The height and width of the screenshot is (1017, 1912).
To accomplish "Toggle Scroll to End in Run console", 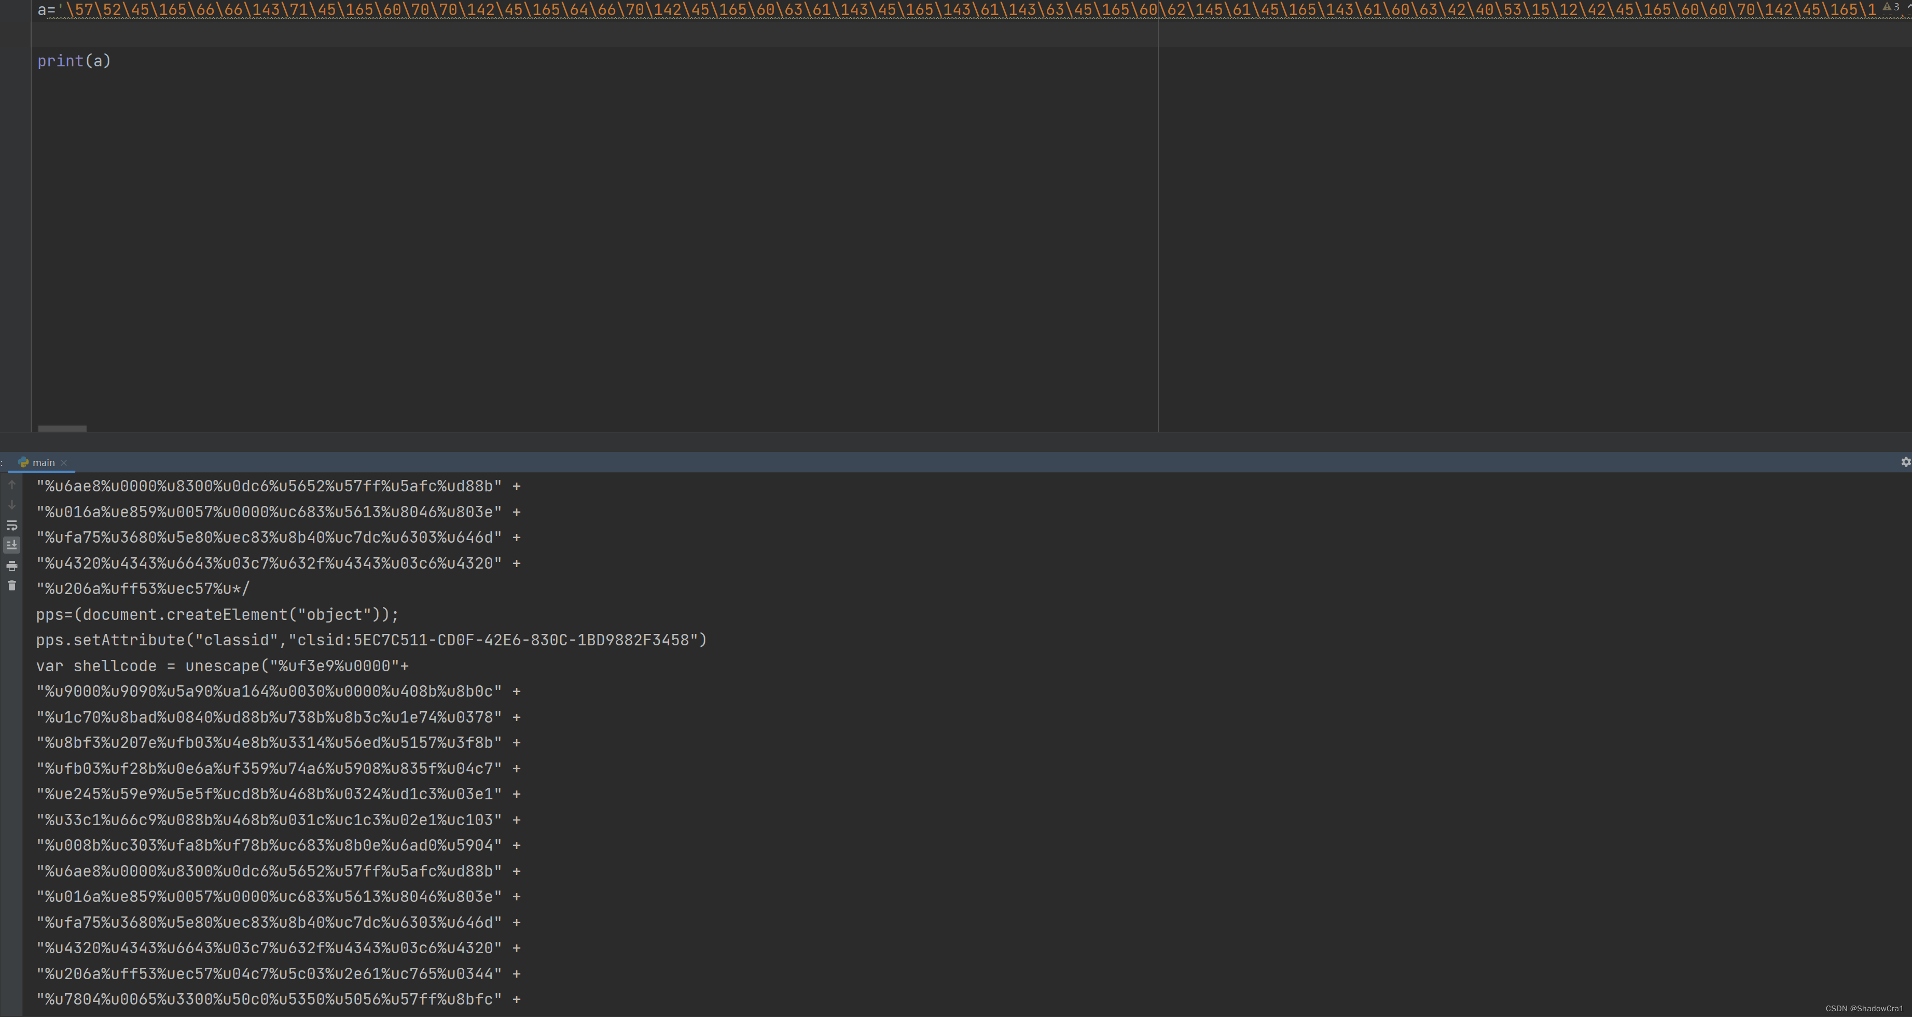I will [x=12, y=545].
